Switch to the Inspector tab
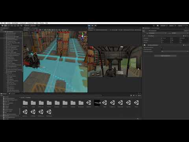This screenshot has width=189, height=142. click(x=146, y=28)
